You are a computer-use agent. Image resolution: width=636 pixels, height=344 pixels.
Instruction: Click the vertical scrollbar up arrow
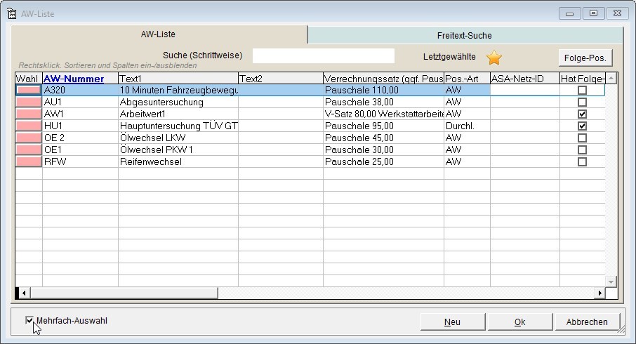611,79
